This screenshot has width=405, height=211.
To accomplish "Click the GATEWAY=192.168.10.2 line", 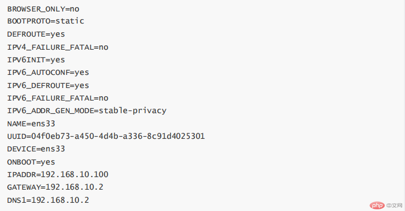I will click(55, 187).
